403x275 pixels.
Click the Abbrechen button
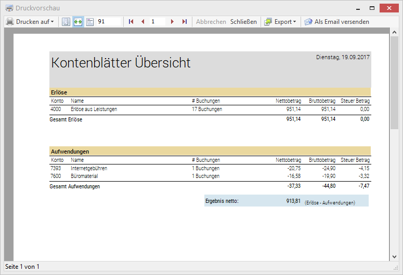click(x=211, y=22)
